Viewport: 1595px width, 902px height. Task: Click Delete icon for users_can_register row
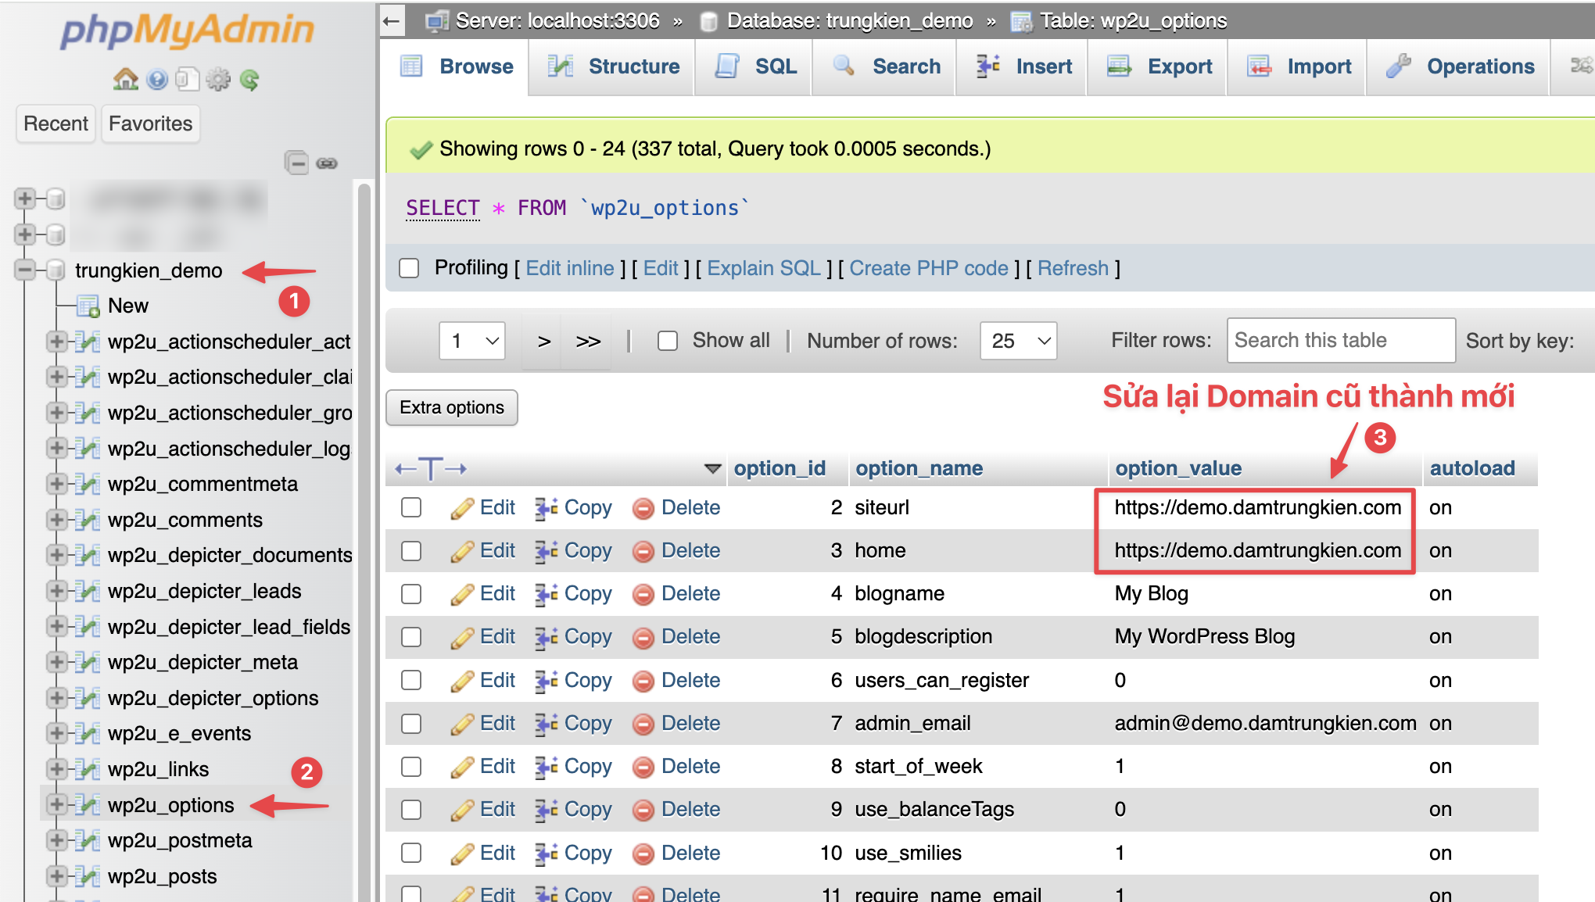643,682
